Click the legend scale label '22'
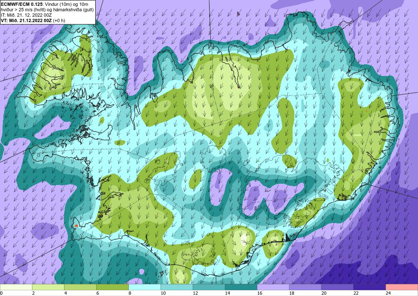This screenshot has width=418, height=296. [x=356, y=293]
